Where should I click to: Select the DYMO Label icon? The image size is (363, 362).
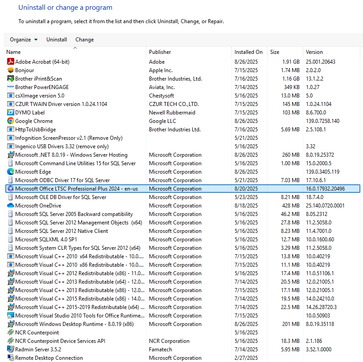pyautogui.click(x=10, y=113)
